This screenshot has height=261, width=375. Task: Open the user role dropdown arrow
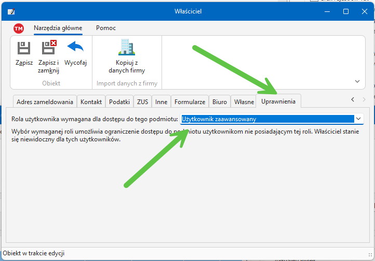(x=358, y=119)
